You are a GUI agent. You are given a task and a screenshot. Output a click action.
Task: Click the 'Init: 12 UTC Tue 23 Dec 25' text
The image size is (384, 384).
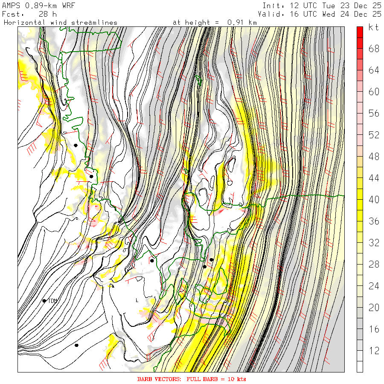[322, 6]
